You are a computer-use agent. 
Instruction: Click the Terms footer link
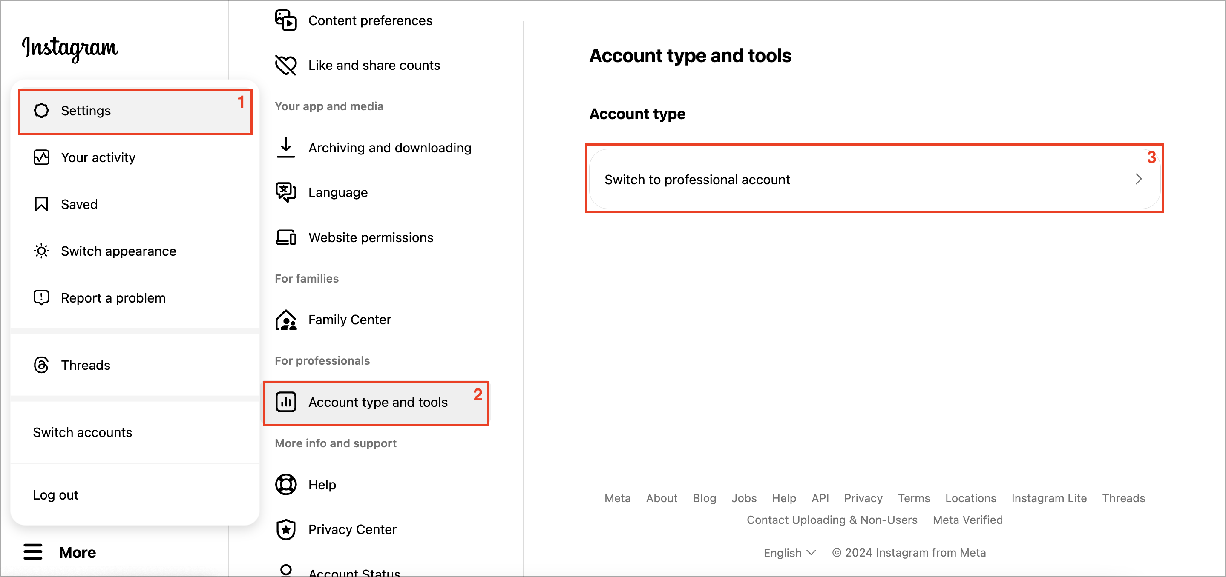(914, 498)
